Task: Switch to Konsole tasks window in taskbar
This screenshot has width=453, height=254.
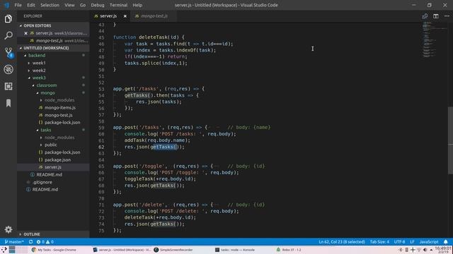Action: click(x=235, y=250)
